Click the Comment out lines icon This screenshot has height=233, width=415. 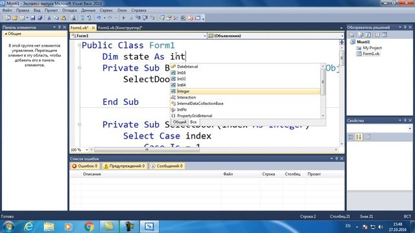tap(82, 18)
